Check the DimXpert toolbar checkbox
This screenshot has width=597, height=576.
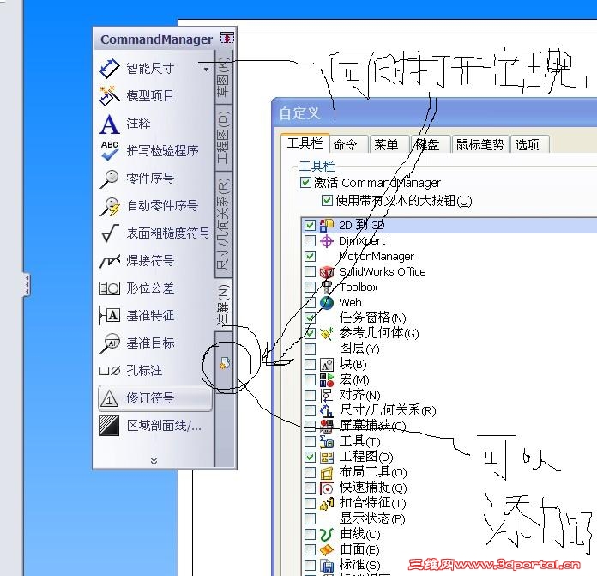(310, 241)
